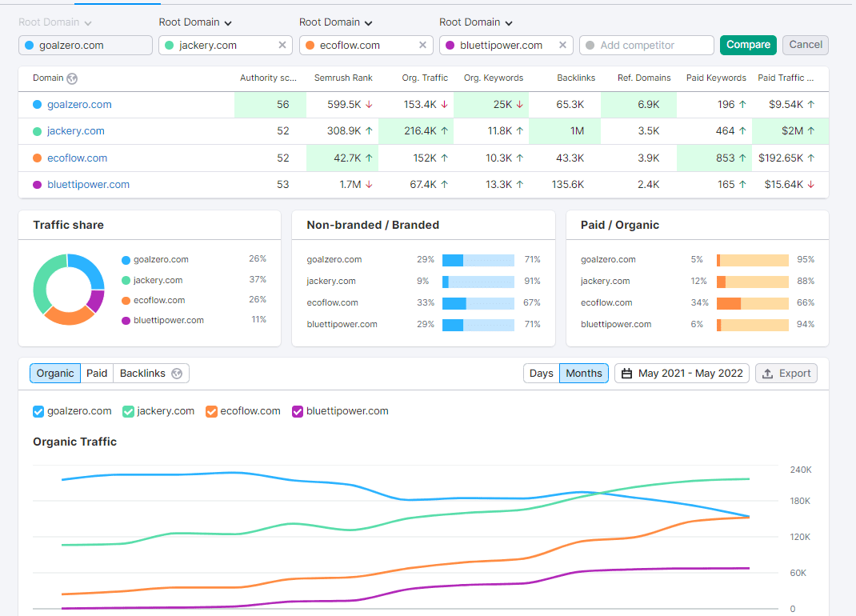Click down arrow by bluettipower Semrush Rank 1.7M

point(369,185)
